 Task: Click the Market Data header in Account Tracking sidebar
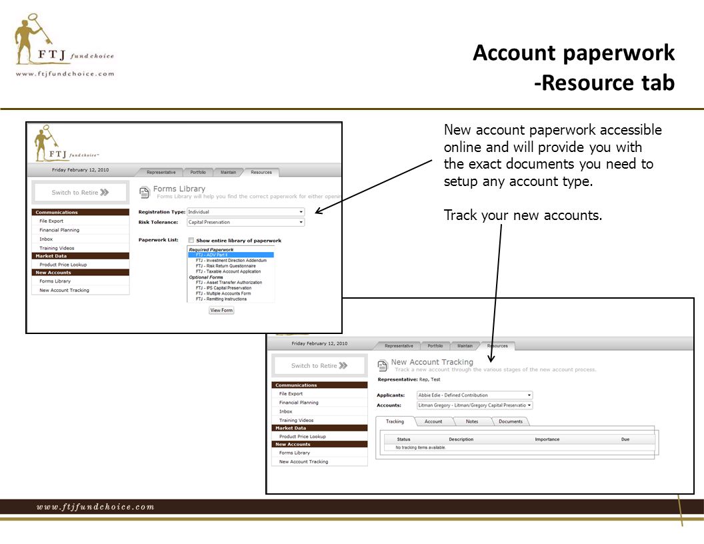(x=320, y=428)
